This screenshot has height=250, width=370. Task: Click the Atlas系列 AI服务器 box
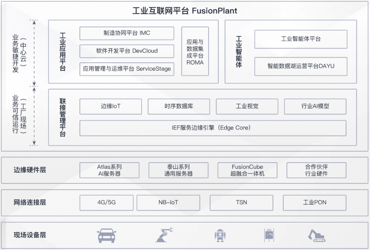pos(109,170)
